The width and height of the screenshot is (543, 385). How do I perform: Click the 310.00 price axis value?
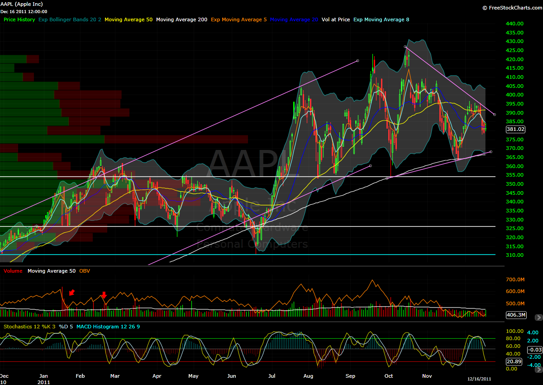click(x=515, y=255)
